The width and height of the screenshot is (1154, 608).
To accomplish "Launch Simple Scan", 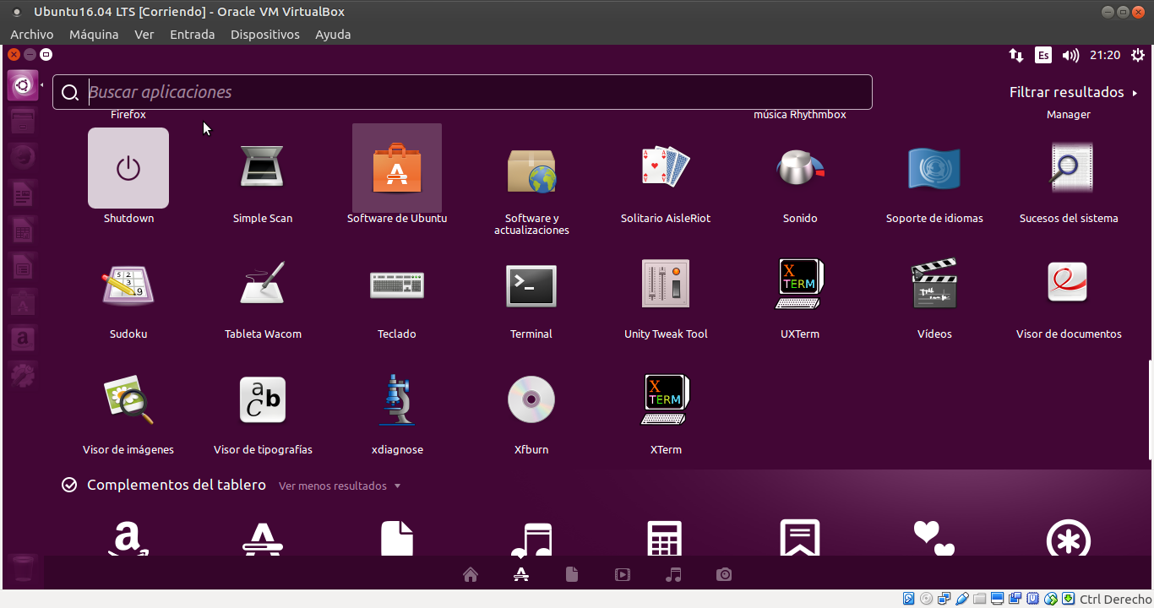I will [263, 168].
